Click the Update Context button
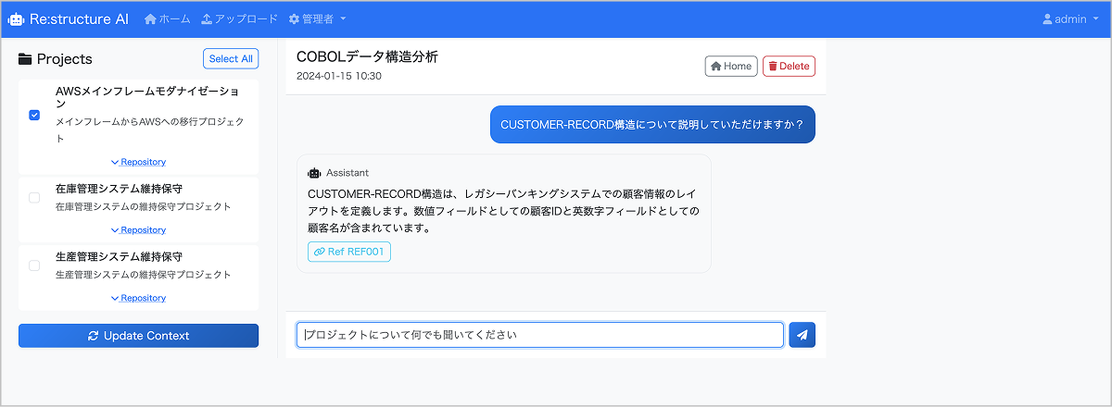This screenshot has height=407, width=1112. point(138,336)
